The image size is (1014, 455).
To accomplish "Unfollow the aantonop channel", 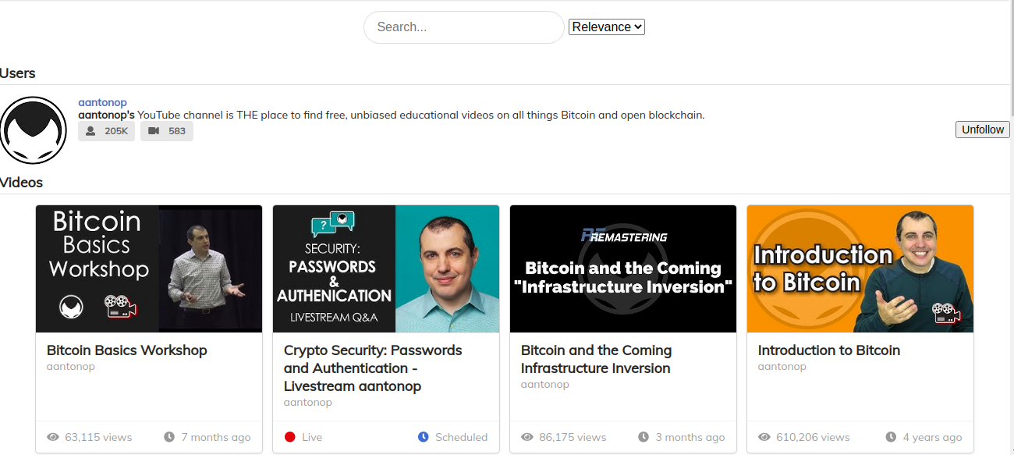I will (x=983, y=130).
